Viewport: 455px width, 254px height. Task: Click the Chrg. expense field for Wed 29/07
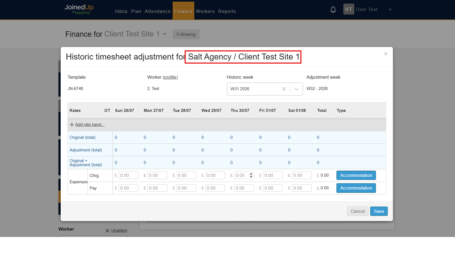pyautogui.click(x=215, y=175)
